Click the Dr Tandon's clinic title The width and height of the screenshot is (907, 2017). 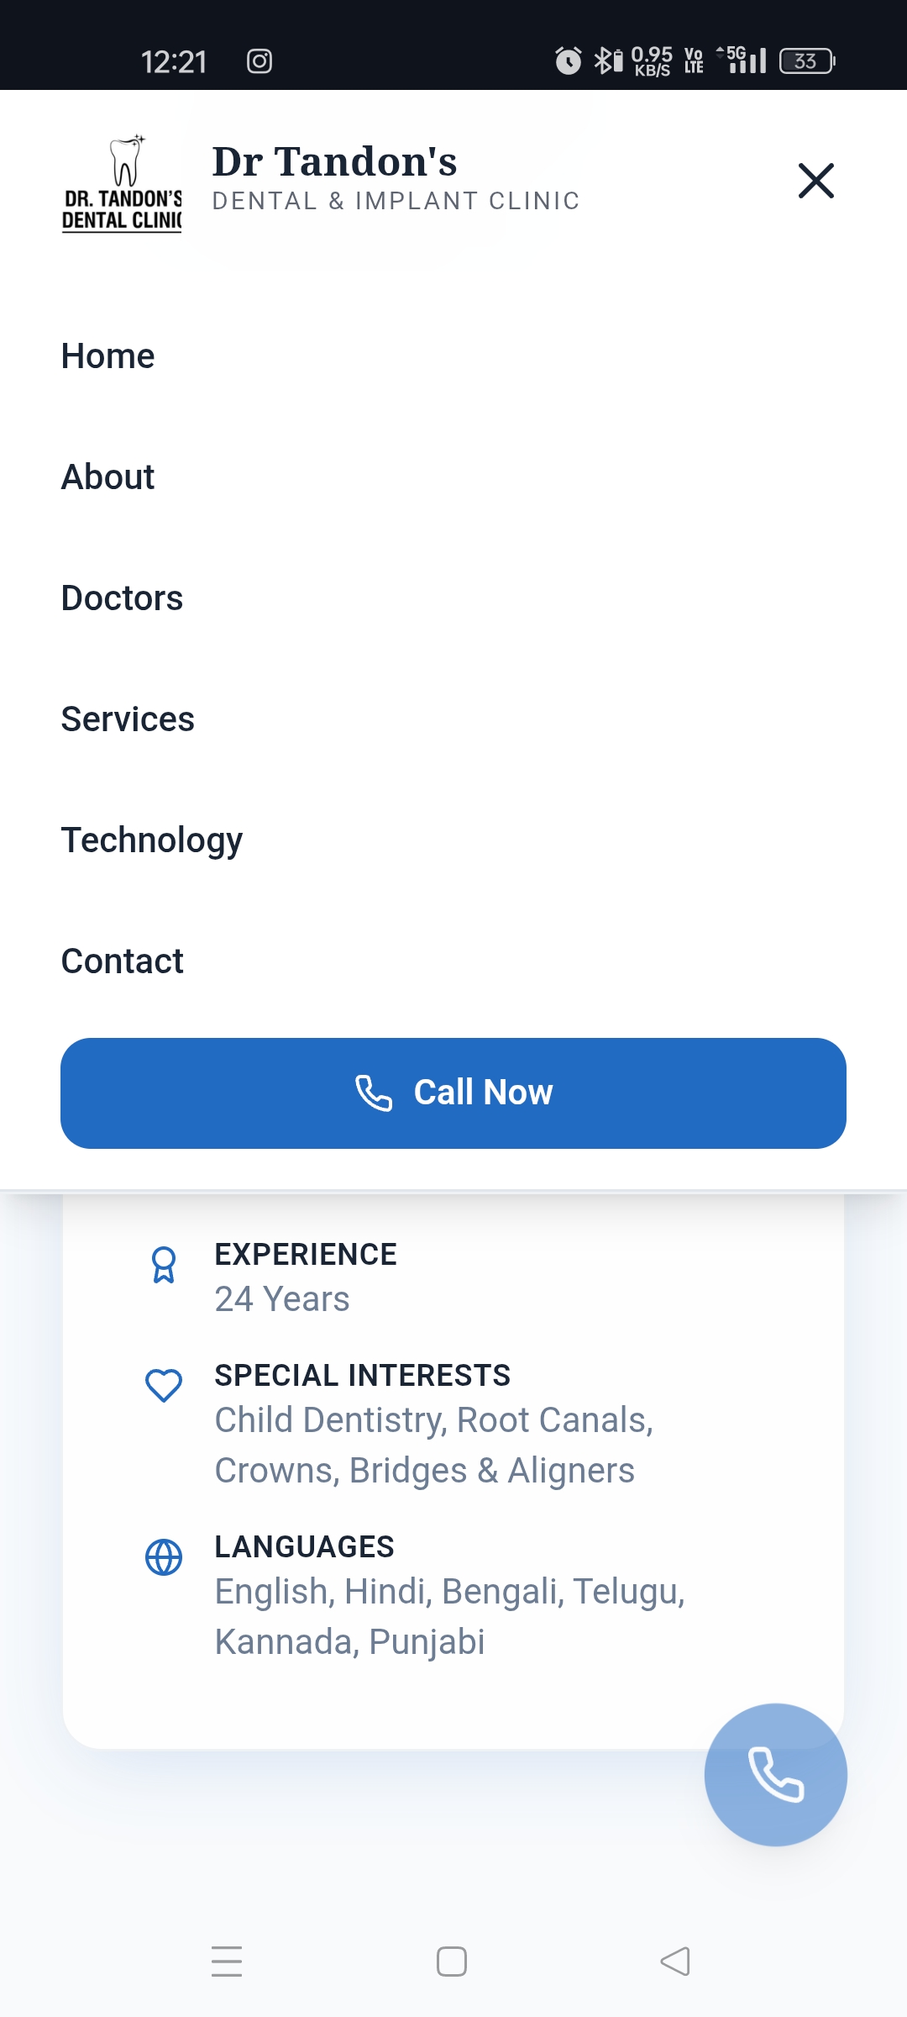coord(334,161)
